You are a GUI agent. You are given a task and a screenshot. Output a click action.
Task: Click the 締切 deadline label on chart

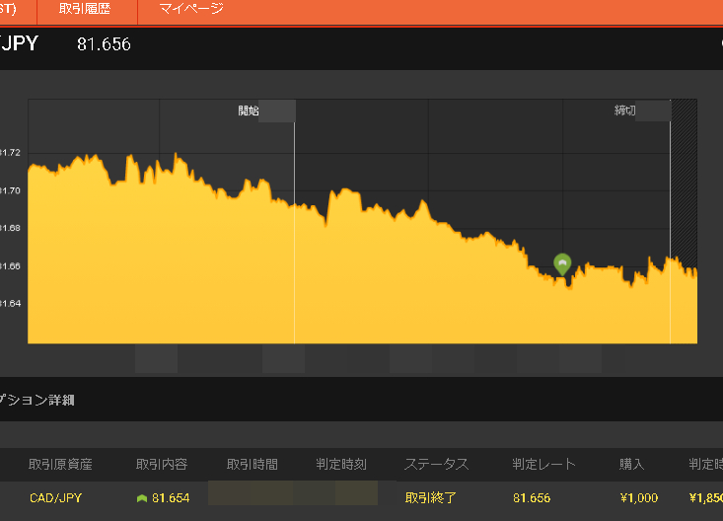tap(624, 111)
